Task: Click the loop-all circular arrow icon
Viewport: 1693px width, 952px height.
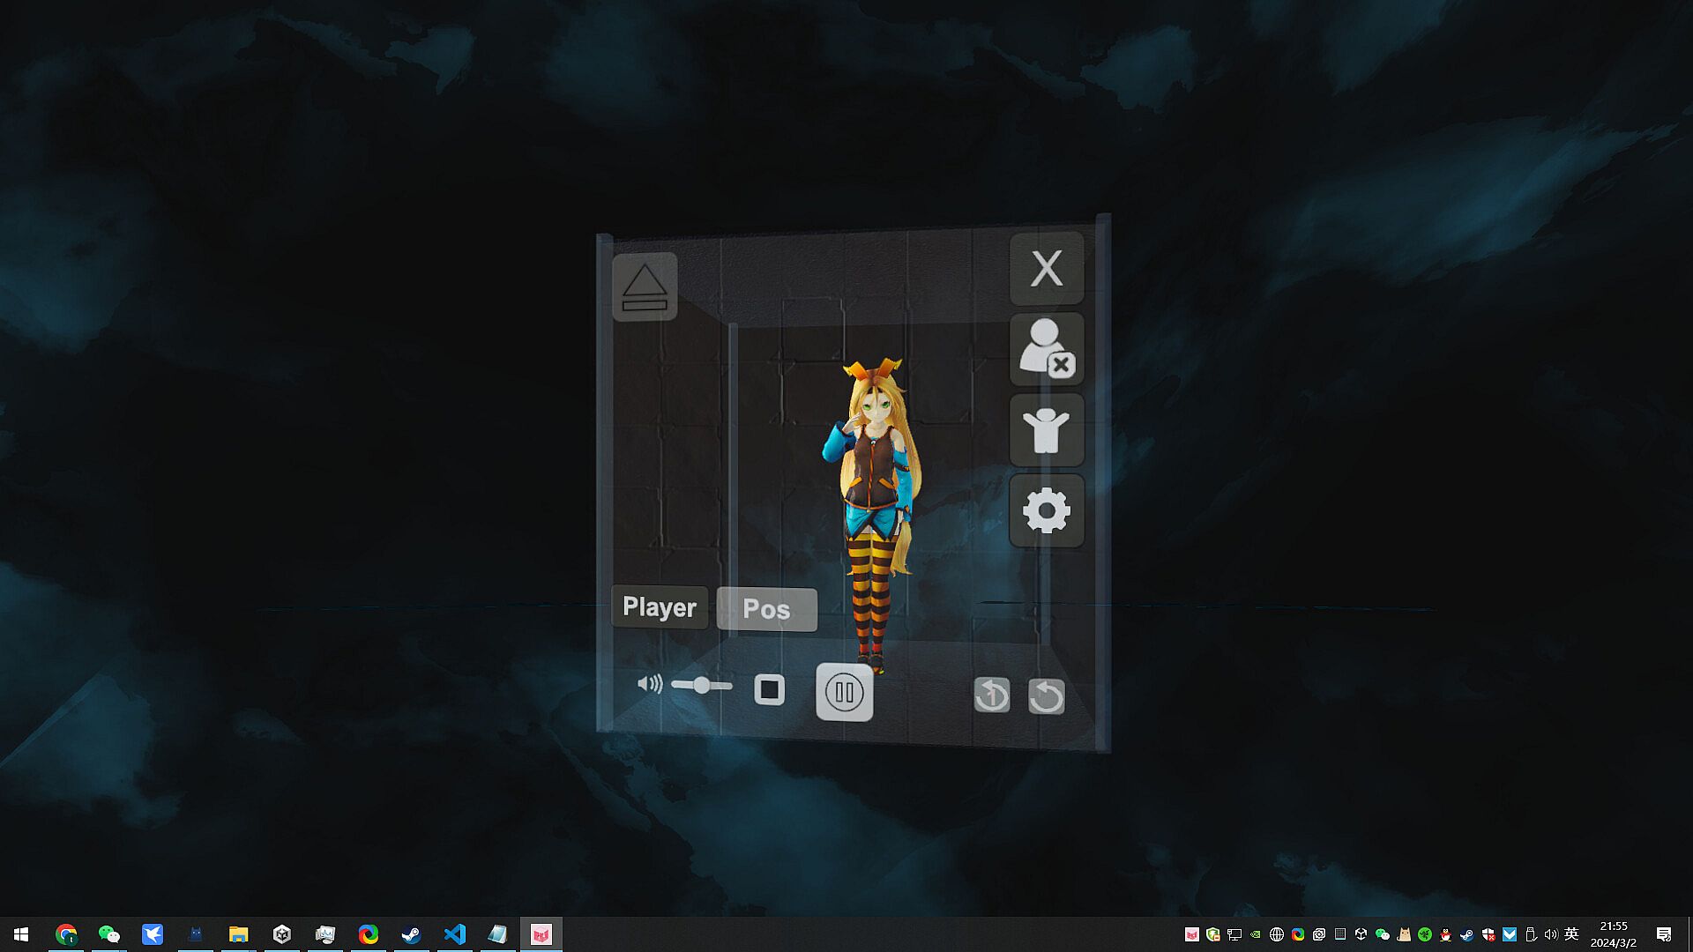Action: (1047, 697)
